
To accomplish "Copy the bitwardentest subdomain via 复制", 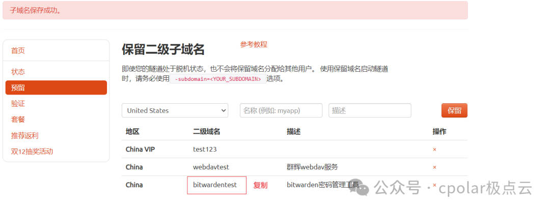I will pos(260,185).
